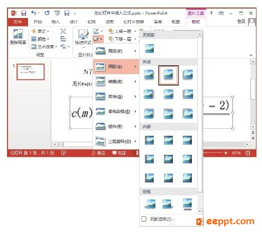
Task: Click the zoom in plus on zoom slider
Action: coord(226,153)
